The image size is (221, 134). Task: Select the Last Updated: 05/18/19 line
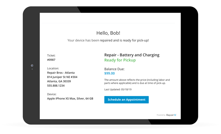pos(118,89)
